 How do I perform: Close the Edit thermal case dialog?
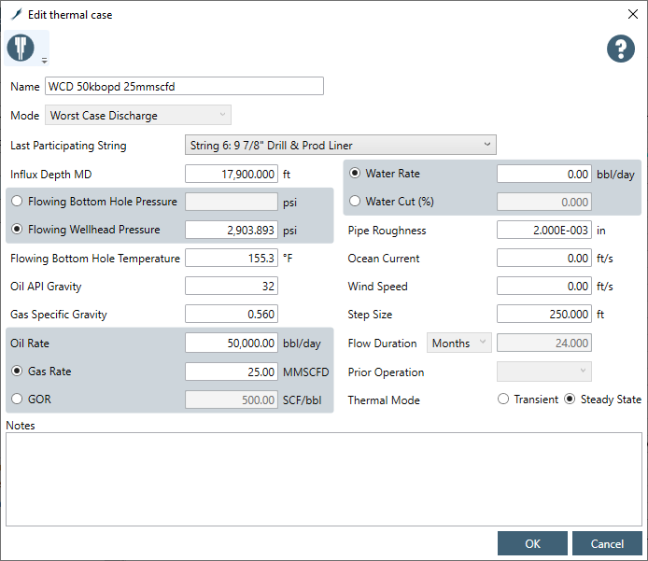click(x=633, y=14)
